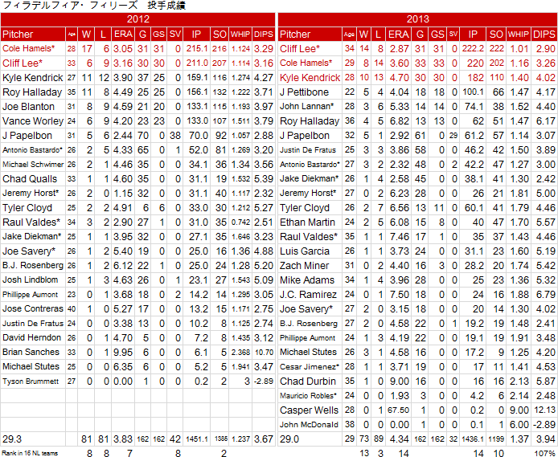Select 2012 team total innings 1451.1
This screenshot has height=457, width=558.
point(196,439)
